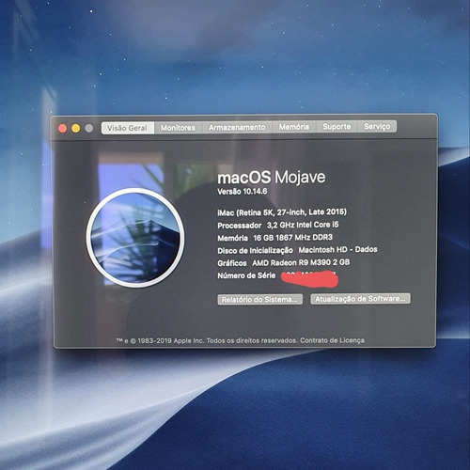This screenshot has width=470, height=470.
Task: Click the macOS Mojave title
Action: (272, 178)
